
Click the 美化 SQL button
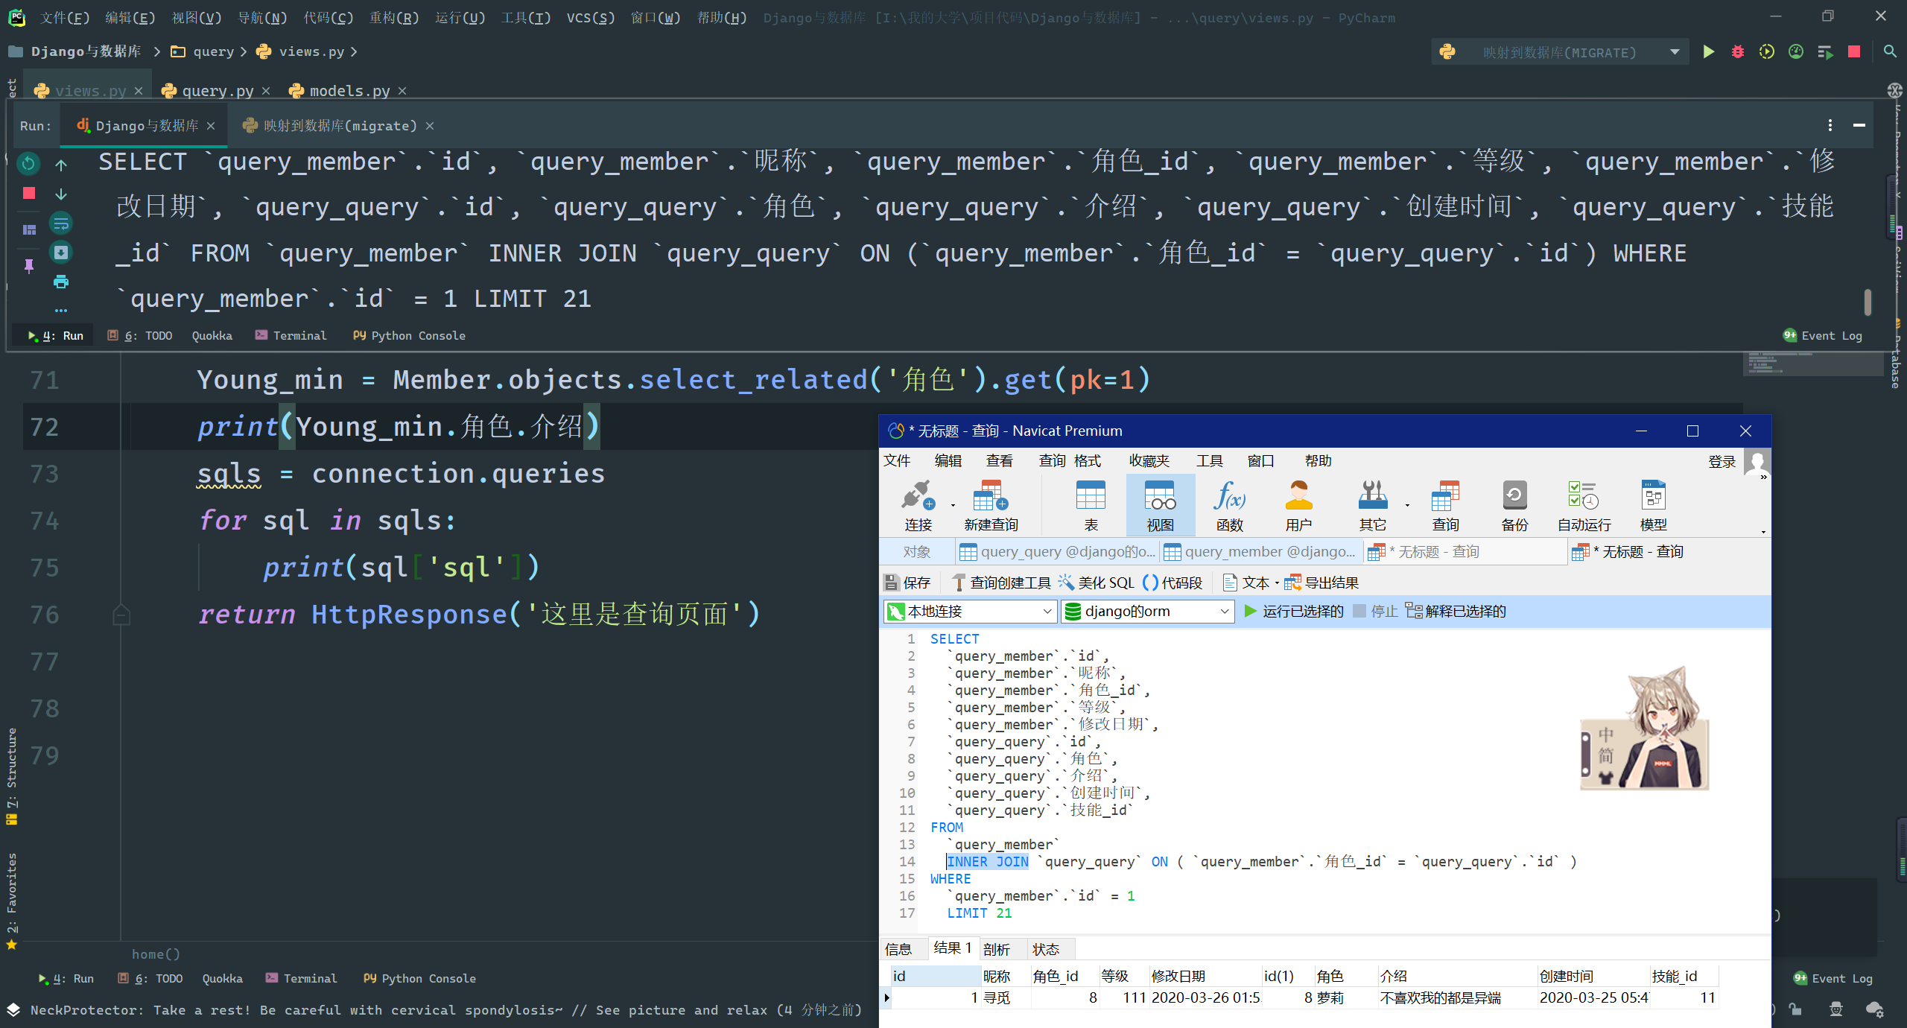point(1096,583)
